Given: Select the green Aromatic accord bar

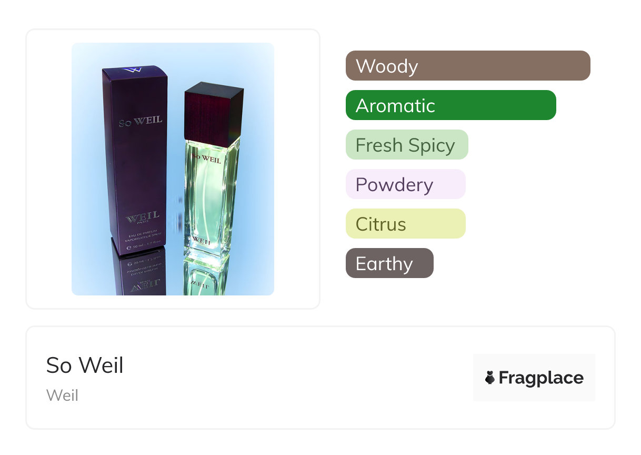Looking at the screenshot, I should click(450, 105).
